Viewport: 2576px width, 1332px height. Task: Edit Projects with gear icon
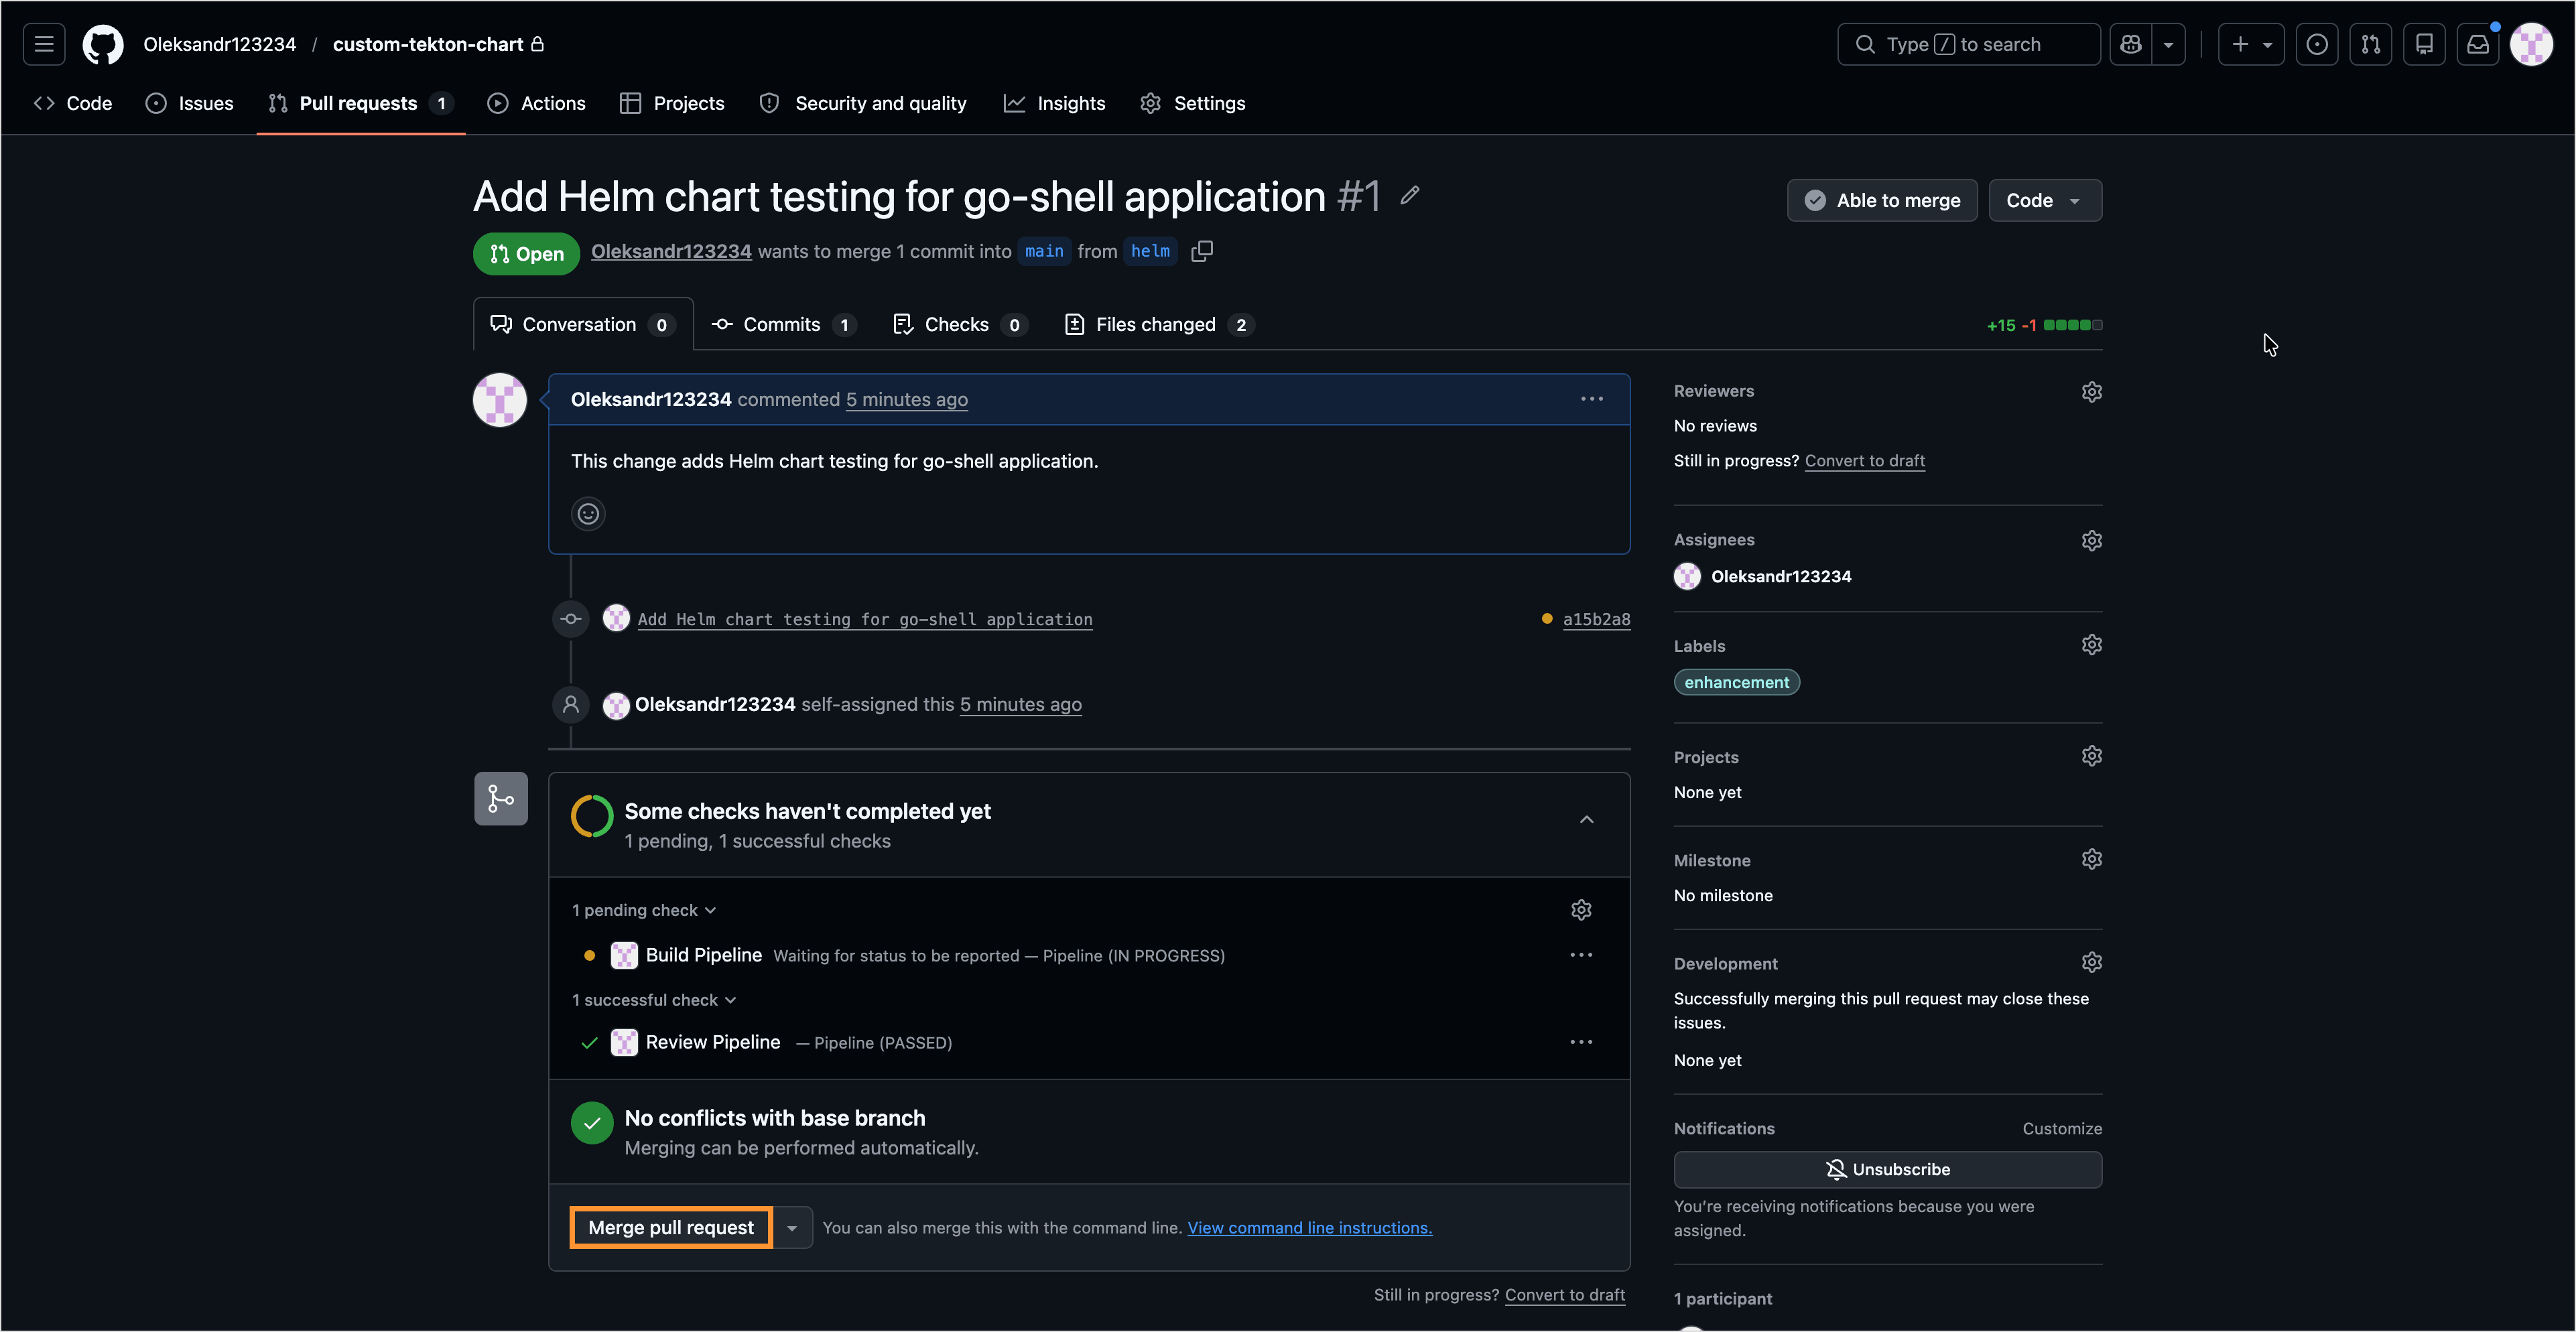pos(2091,756)
